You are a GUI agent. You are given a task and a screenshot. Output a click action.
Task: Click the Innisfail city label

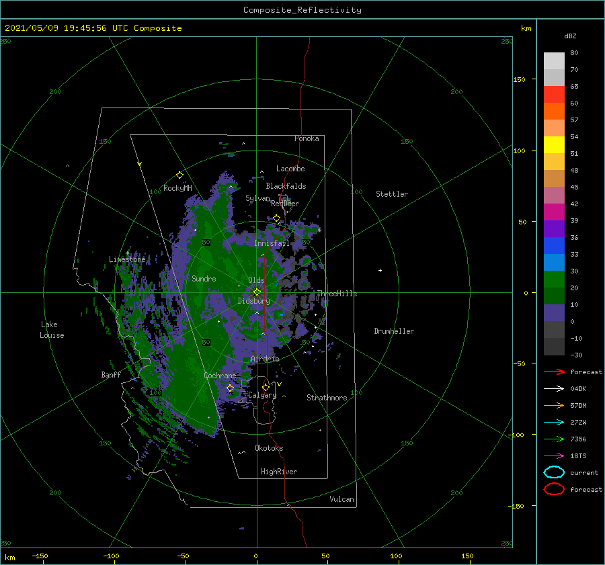(272, 243)
